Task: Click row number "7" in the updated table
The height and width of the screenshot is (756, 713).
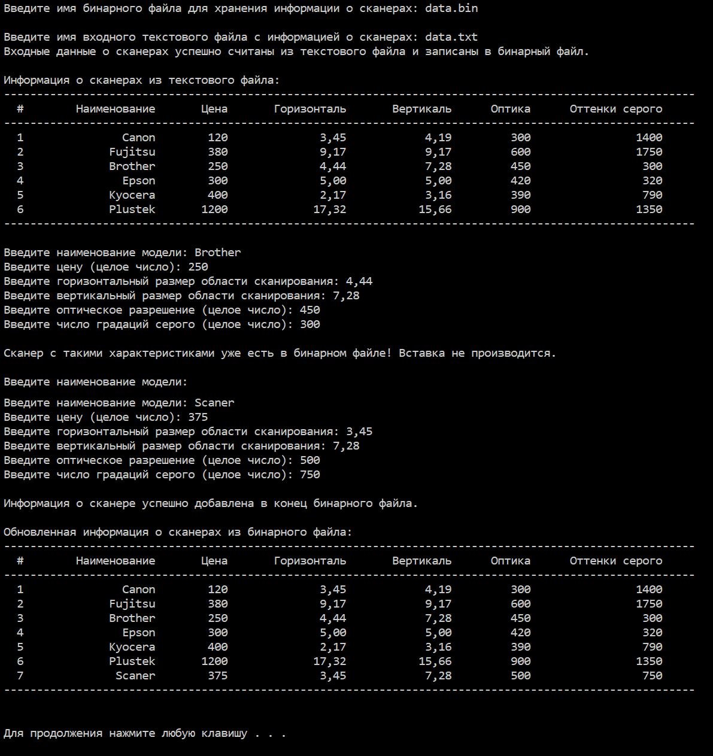Action: (x=20, y=676)
